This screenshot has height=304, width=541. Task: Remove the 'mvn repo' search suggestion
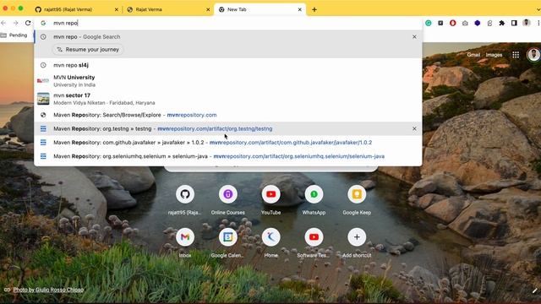coord(414,36)
